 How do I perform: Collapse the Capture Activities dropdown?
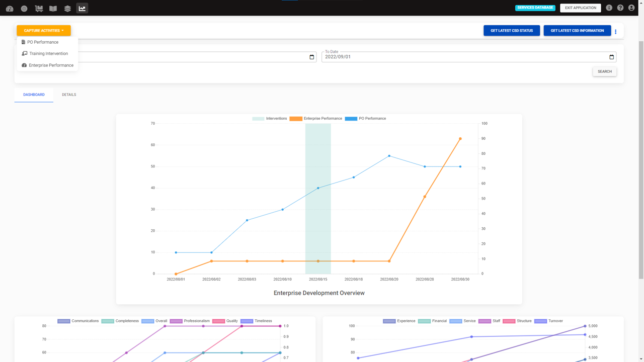44,31
